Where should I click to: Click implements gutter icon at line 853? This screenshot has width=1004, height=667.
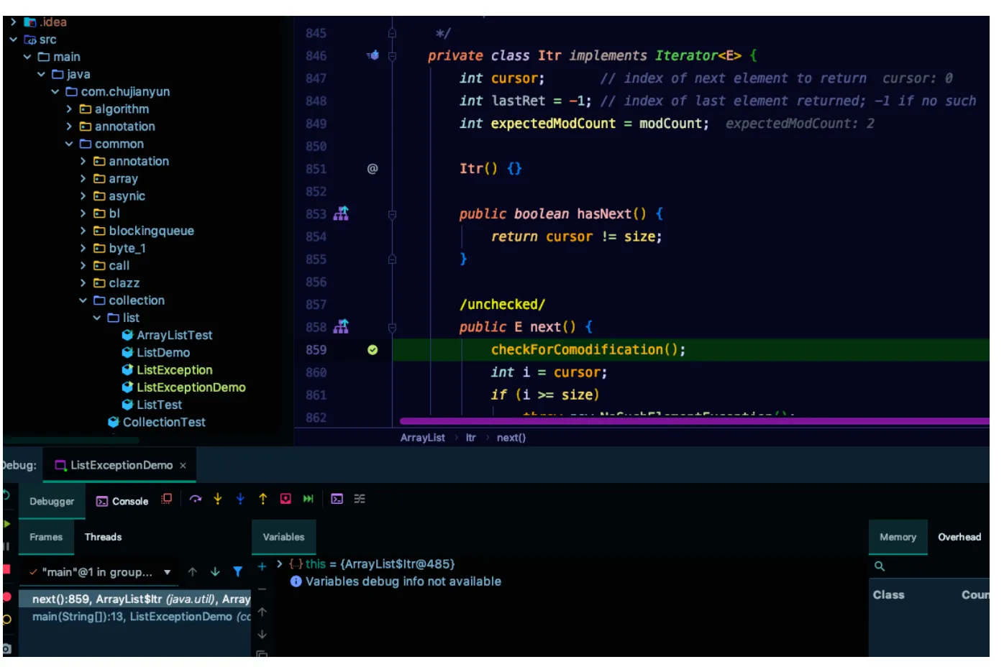pos(341,213)
